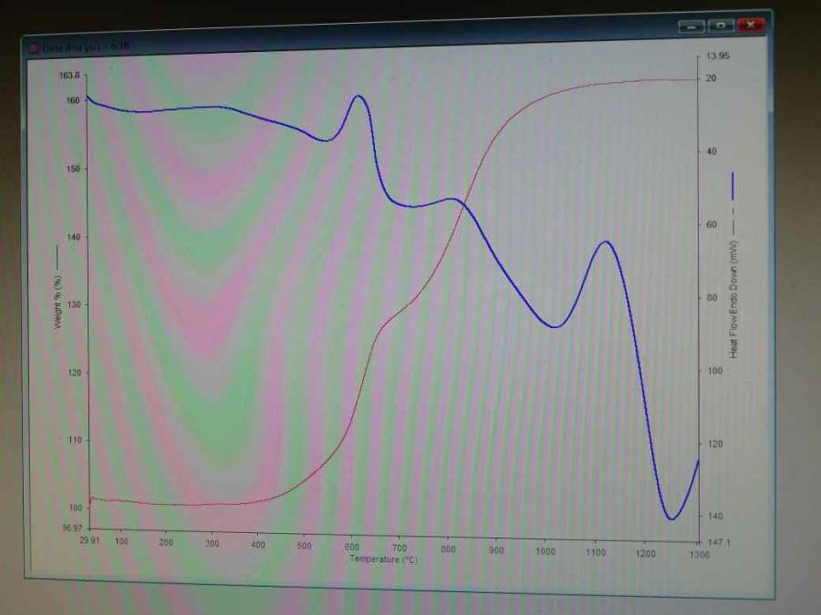Click the 147.1 heat flow axis value
Viewport: 821px width, 615px height.
pyautogui.click(x=719, y=542)
